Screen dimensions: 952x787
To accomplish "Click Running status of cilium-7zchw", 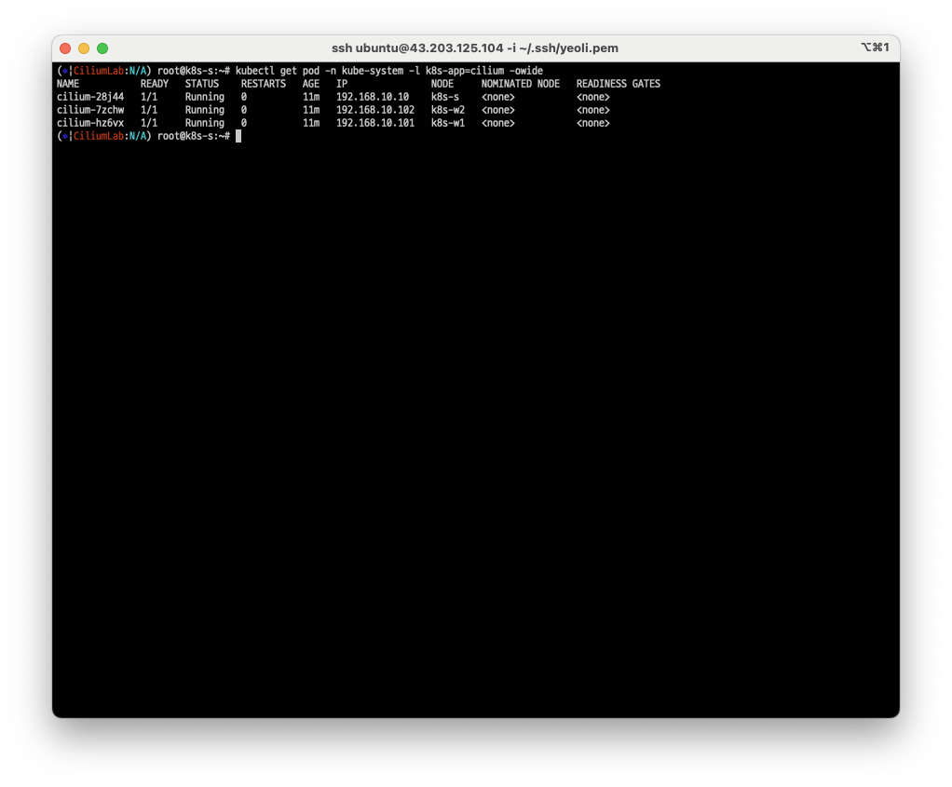I will (205, 110).
